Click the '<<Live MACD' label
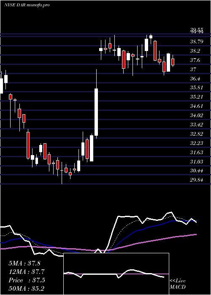Screen dimensions: 211x295 (178, 284)
